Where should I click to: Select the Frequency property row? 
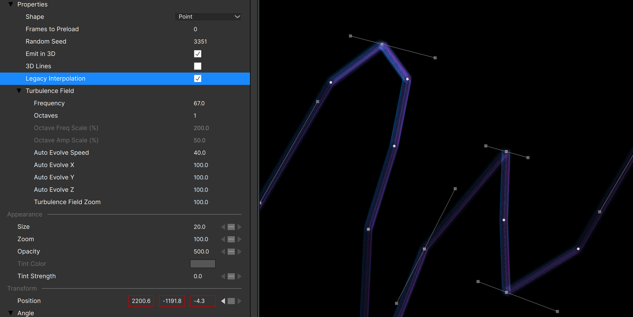49,103
